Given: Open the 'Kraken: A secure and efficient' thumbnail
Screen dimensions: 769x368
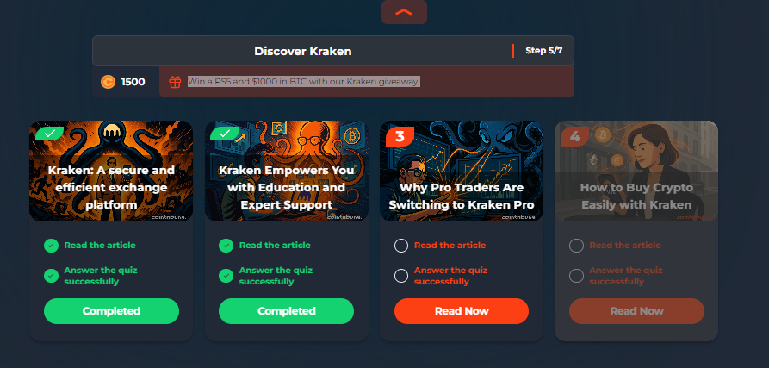Looking at the screenshot, I should point(111,171).
